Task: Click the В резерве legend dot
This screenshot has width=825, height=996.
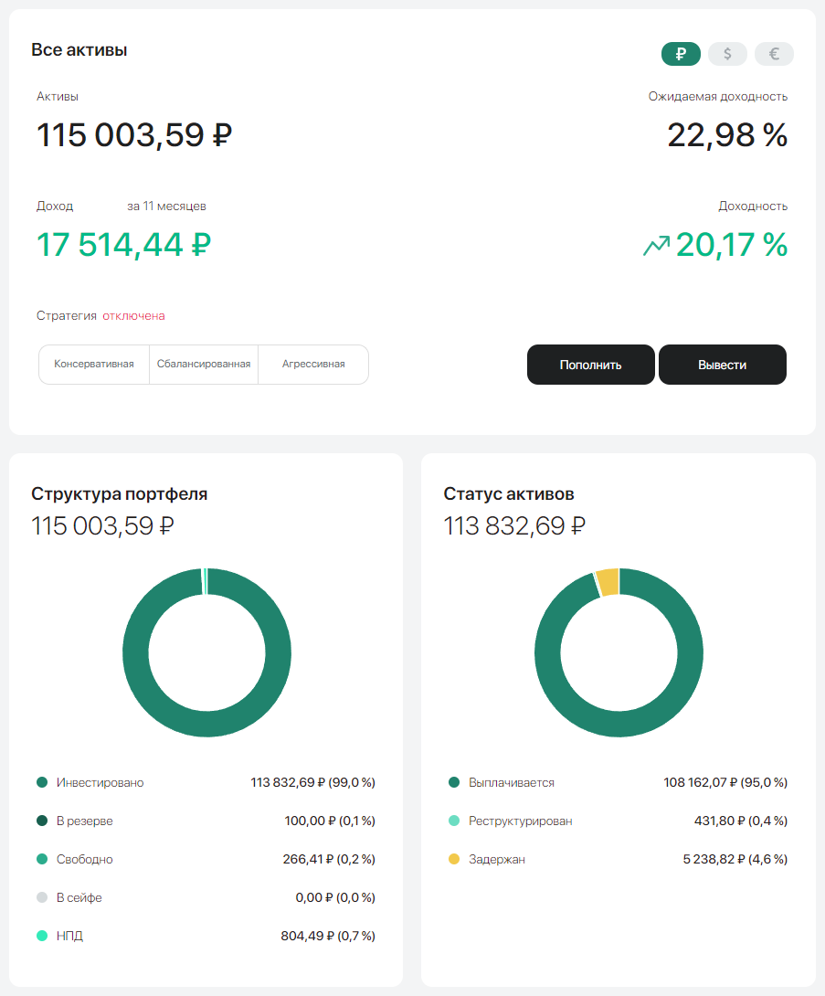Action: (42, 821)
